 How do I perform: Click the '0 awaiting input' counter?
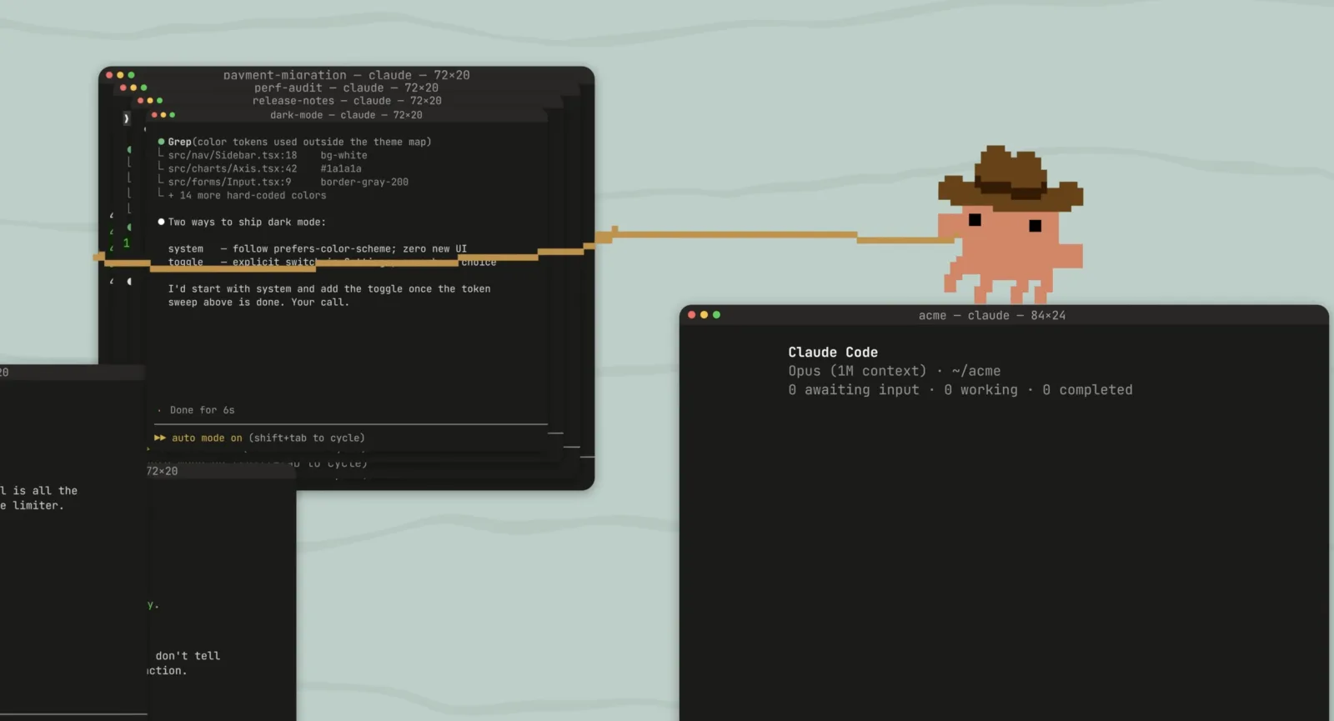coord(854,389)
